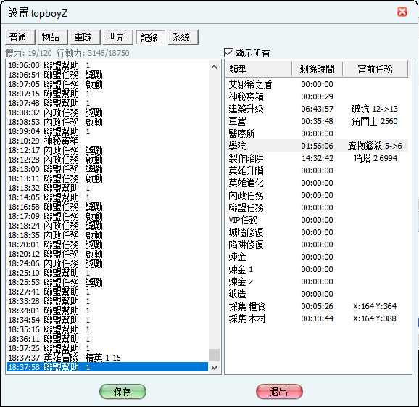The height and width of the screenshot is (407, 419).
Task: Click the log scrollbar down arrow
Action: [x=214, y=368]
